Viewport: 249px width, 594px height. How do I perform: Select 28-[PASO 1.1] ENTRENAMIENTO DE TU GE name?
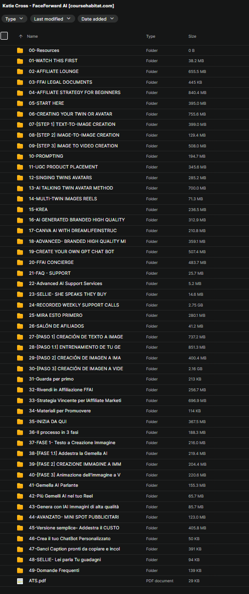(75, 347)
